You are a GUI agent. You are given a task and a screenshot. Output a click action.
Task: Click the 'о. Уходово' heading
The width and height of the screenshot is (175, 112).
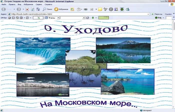[86, 29]
